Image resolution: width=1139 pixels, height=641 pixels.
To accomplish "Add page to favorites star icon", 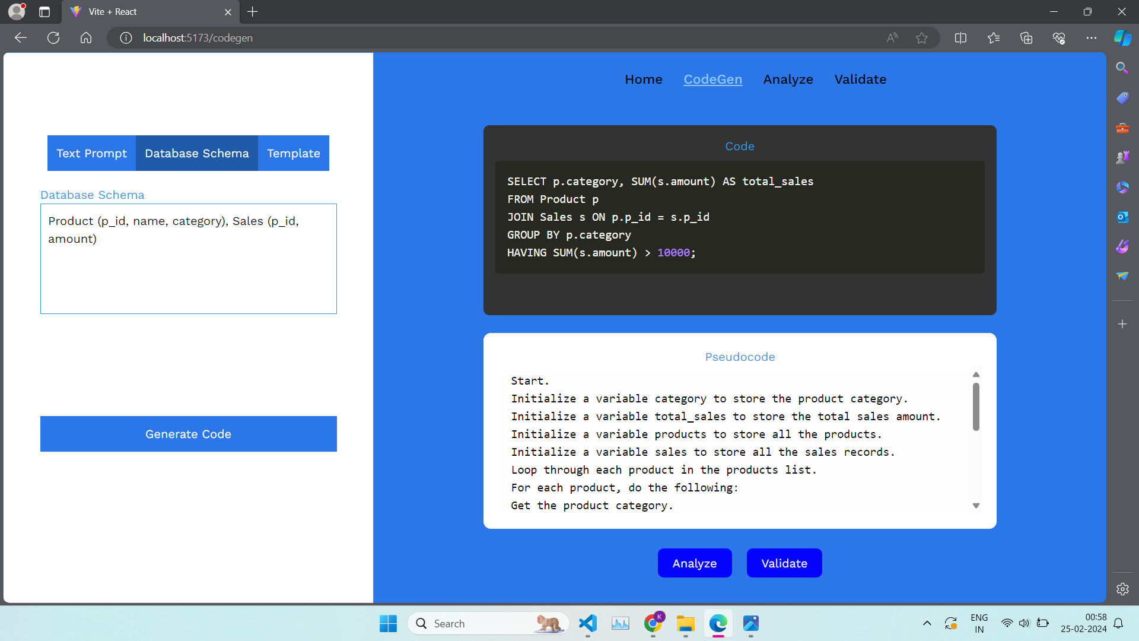I will coord(921,38).
